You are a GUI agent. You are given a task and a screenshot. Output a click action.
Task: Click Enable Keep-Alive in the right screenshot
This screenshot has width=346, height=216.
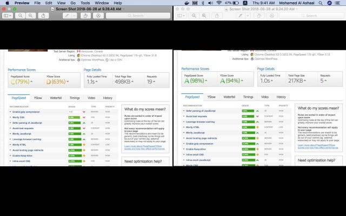[196, 149]
